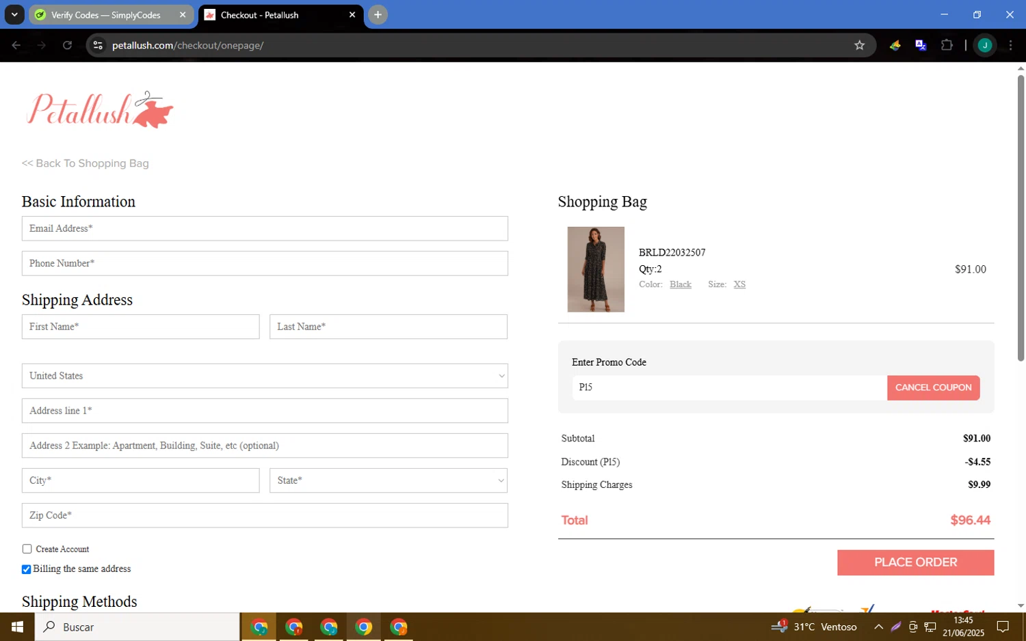Uncheck Billing the same address
This screenshot has height=641, width=1026.
pyautogui.click(x=27, y=569)
